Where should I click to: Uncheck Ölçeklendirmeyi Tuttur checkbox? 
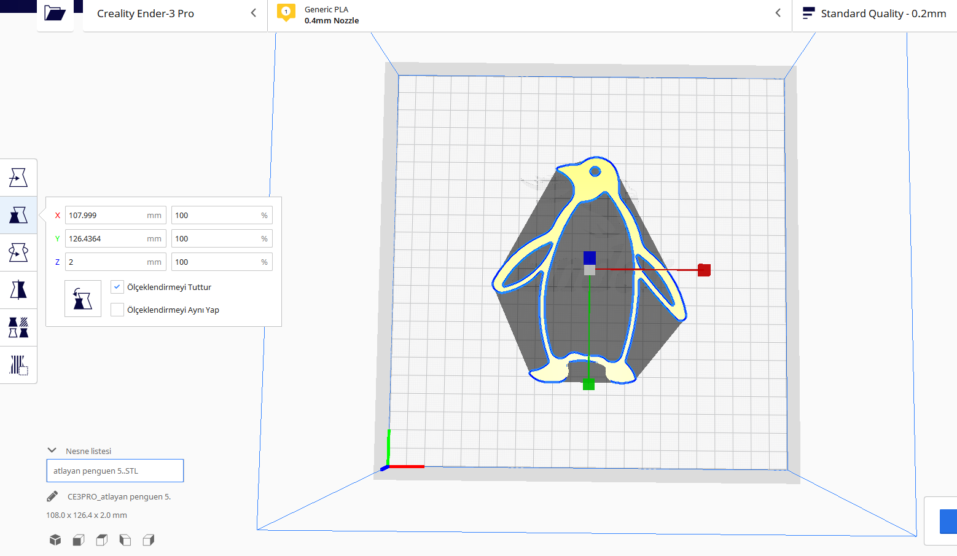click(117, 287)
